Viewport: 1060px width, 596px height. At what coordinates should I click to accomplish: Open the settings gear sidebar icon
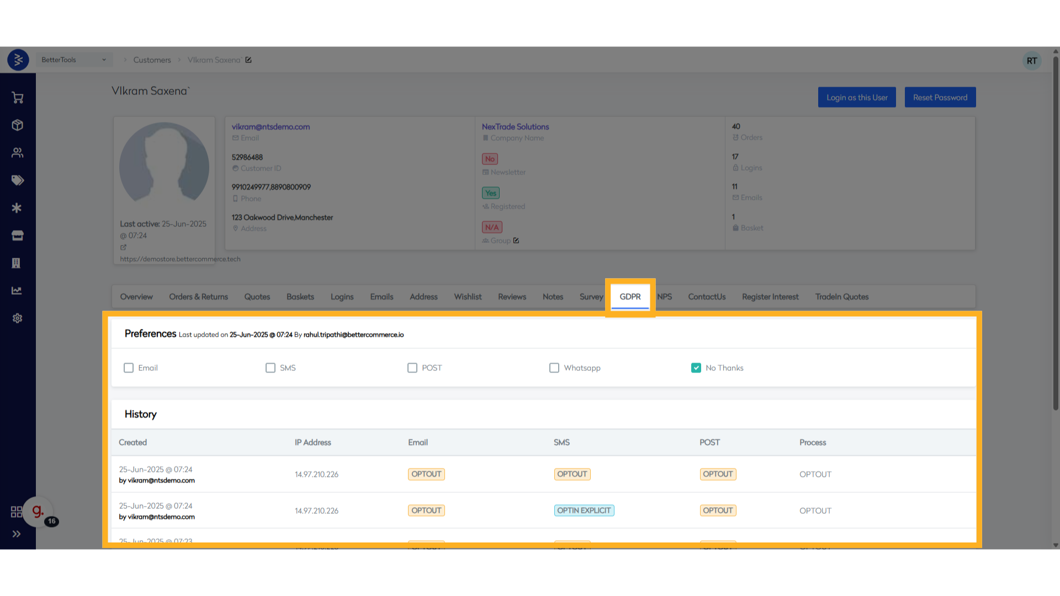pyautogui.click(x=18, y=318)
